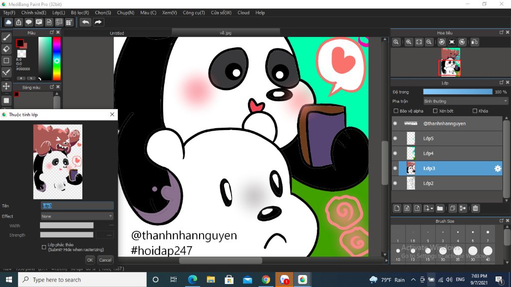Viewport: 511px width, 287px height.
Task: Rotate canvas left in Hoa tiêu panel
Action: coord(442,42)
